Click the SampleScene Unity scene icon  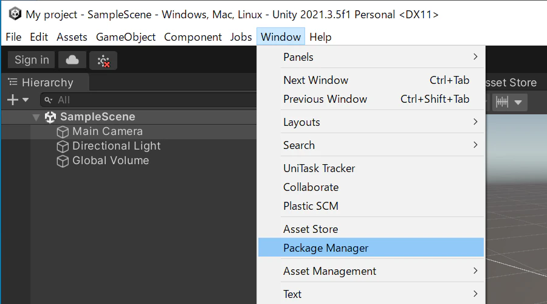coord(50,117)
